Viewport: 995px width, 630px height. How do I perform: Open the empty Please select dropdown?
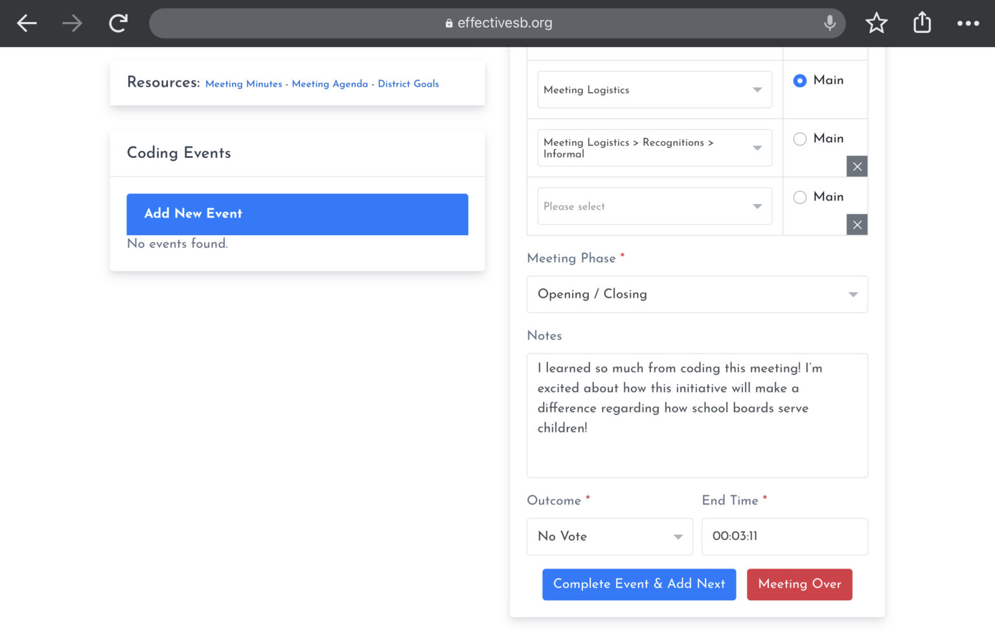654,206
